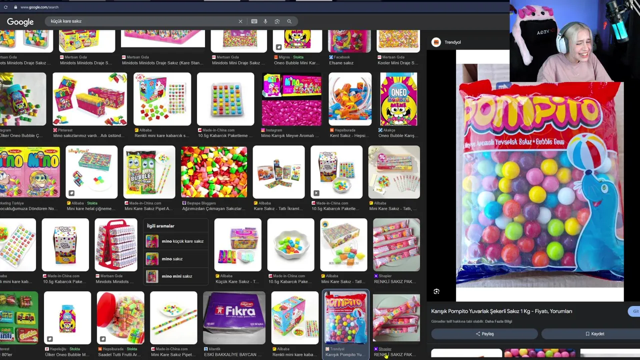Image resolution: width=640 pixels, height=360 pixels.
Task: Click the Efsane sakız Facebook caption
Action: (341, 63)
